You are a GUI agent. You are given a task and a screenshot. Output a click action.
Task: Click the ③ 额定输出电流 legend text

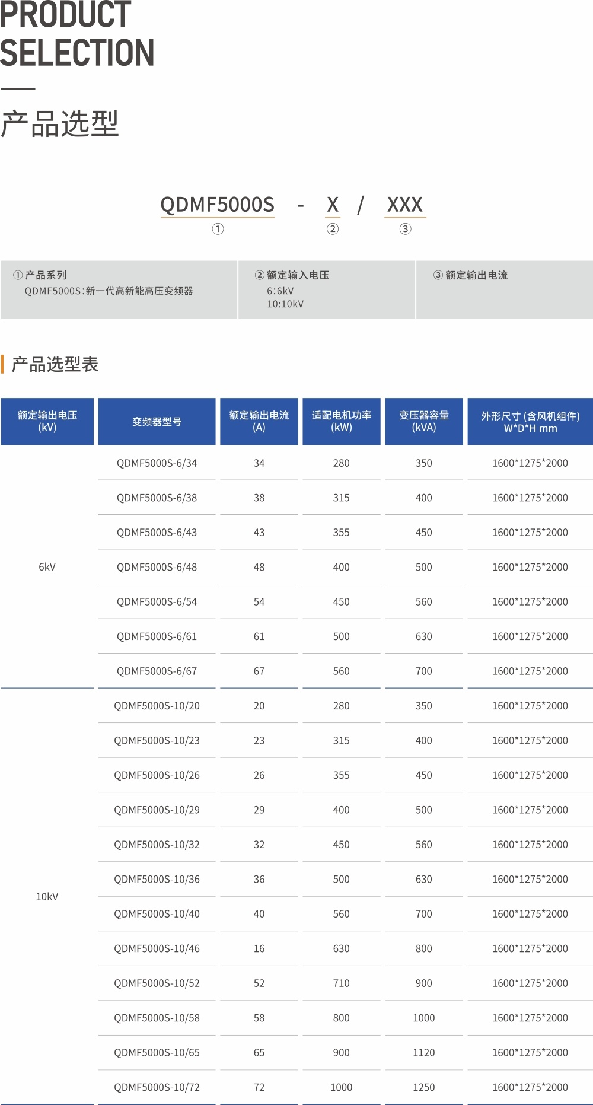(x=471, y=275)
